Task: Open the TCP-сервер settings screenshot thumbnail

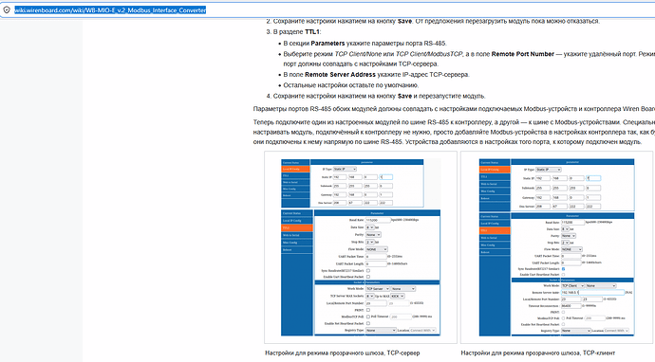Action: tap(361, 247)
